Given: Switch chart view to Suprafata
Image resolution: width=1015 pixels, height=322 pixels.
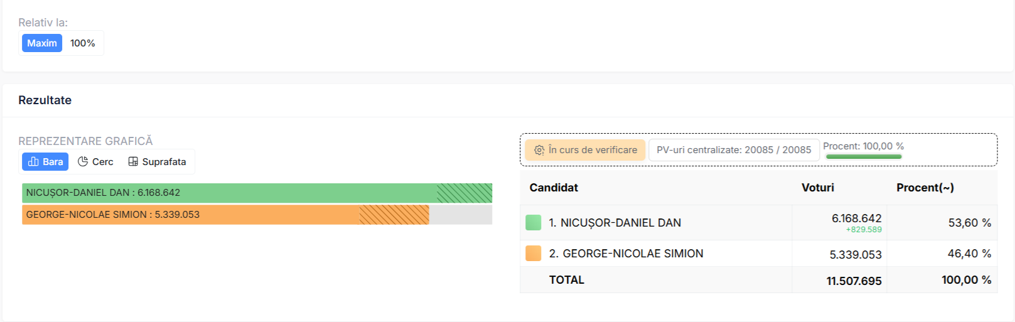Looking at the screenshot, I should click(158, 162).
